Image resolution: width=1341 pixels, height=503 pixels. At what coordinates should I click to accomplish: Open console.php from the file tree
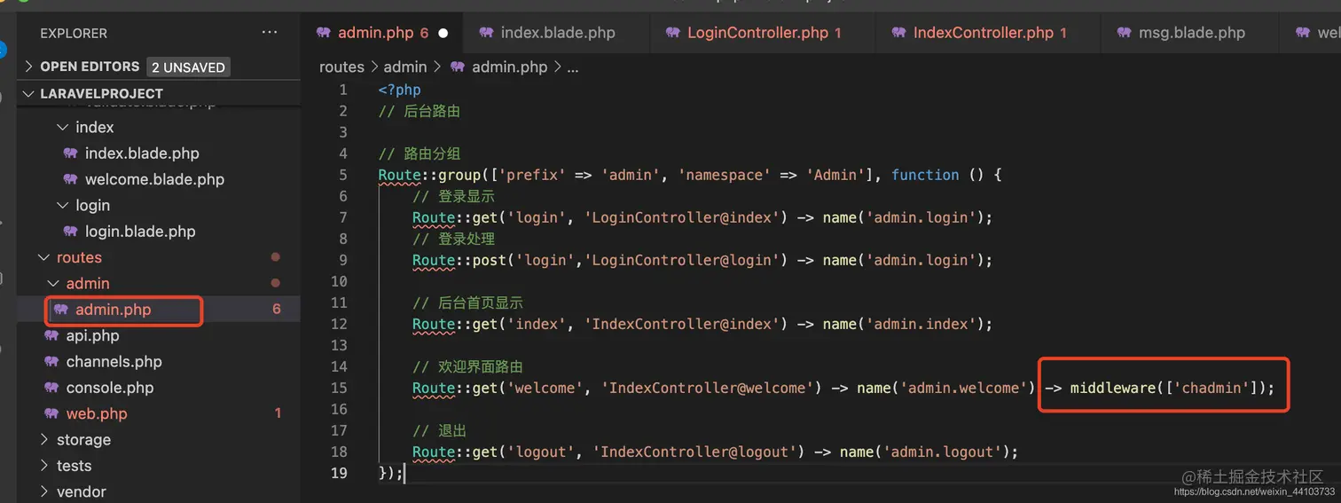coord(110,388)
